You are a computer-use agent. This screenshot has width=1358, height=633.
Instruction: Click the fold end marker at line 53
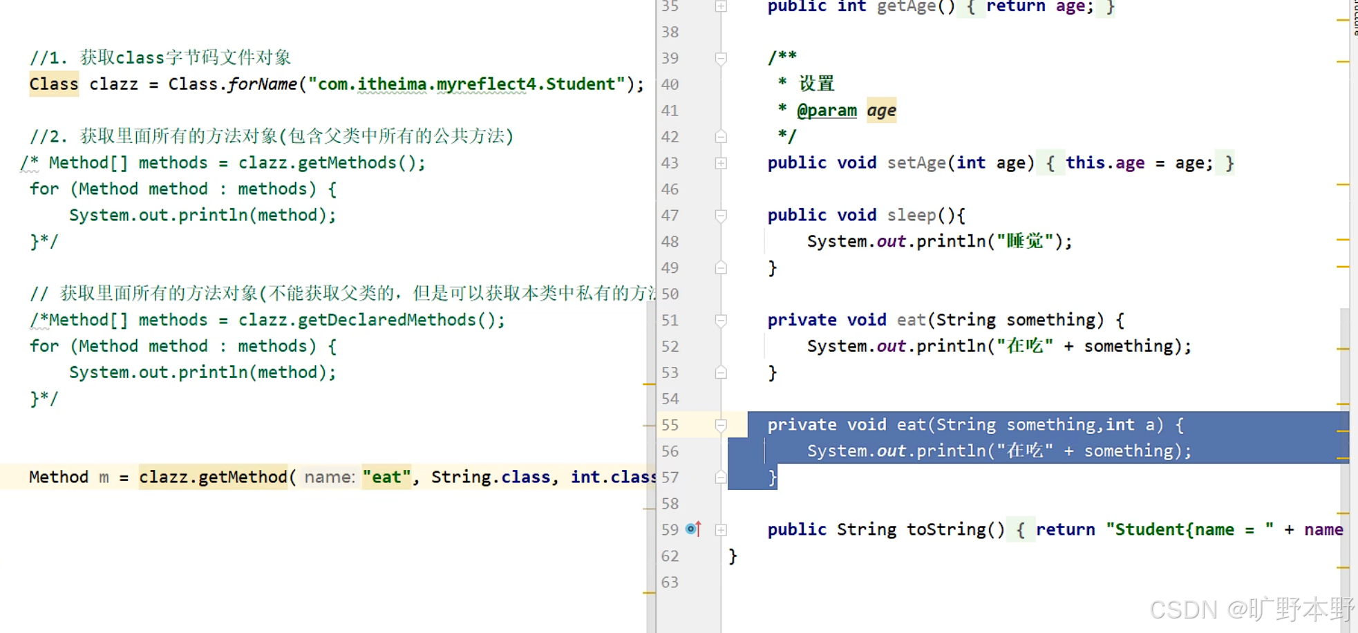point(721,373)
